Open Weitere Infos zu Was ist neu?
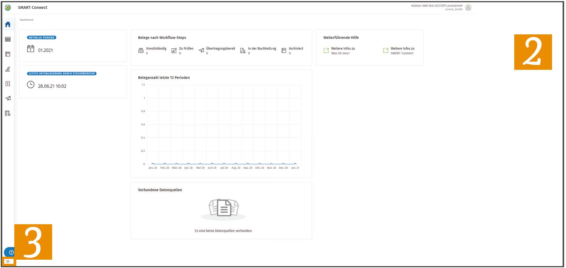This screenshot has height=268, width=566. pos(339,51)
